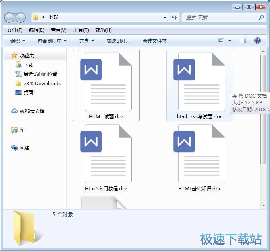Image resolution: width=270 pixels, height=251 pixels.
Task: Select the HTML 试题.doc file thumbnail
Action: pyautogui.click(x=106, y=82)
